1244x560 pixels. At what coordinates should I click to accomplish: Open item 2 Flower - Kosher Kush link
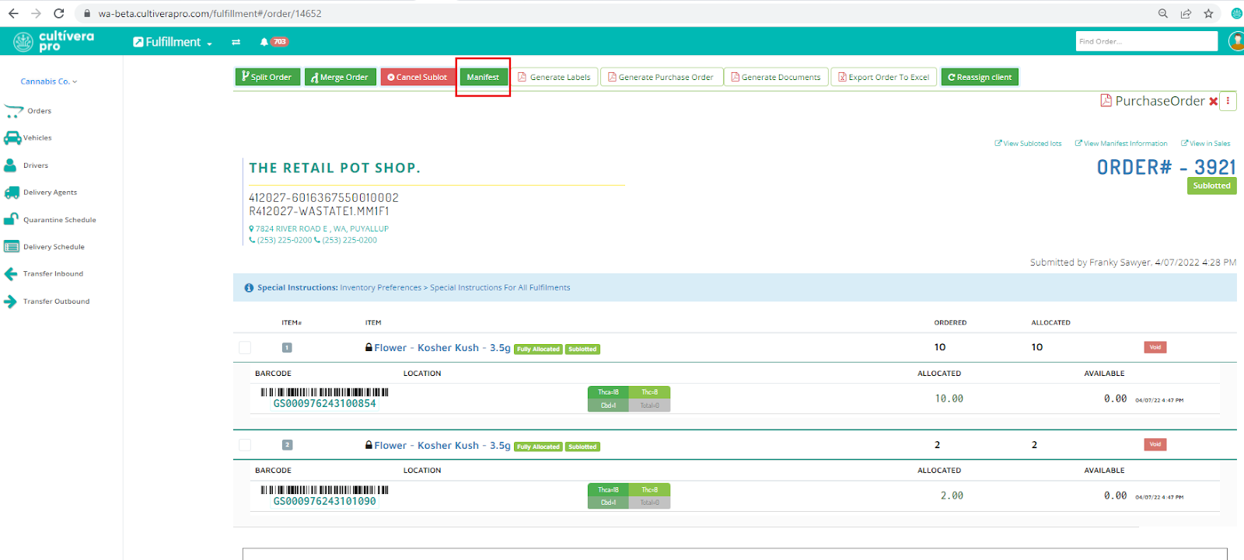[x=442, y=446]
